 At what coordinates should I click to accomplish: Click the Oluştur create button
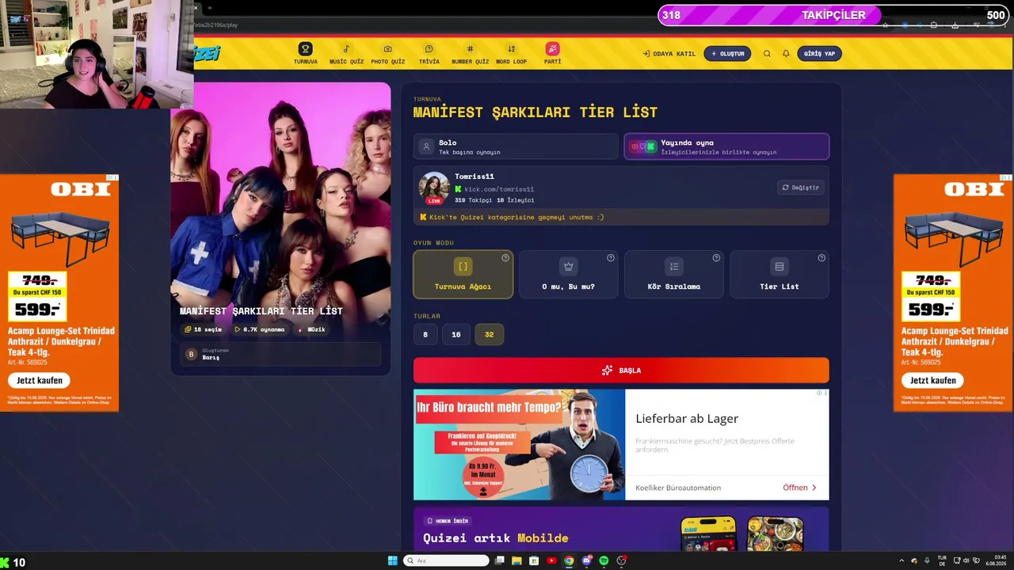tap(727, 54)
